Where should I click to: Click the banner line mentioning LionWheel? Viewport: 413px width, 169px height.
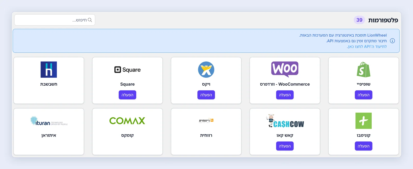pyautogui.click(x=343, y=35)
